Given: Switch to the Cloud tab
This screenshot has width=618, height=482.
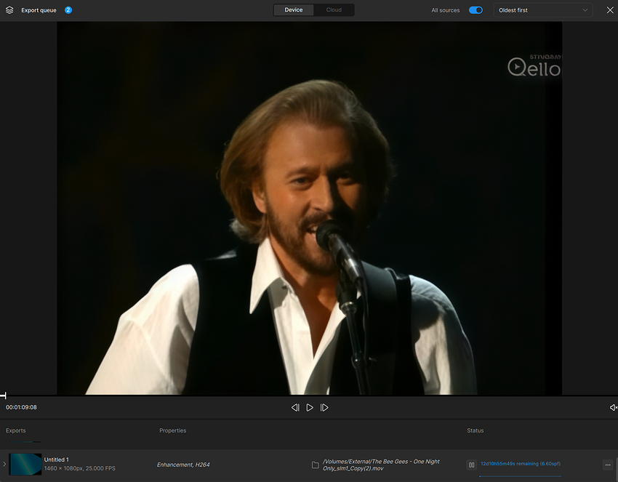Looking at the screenshot, I should [x=334, y=10].
